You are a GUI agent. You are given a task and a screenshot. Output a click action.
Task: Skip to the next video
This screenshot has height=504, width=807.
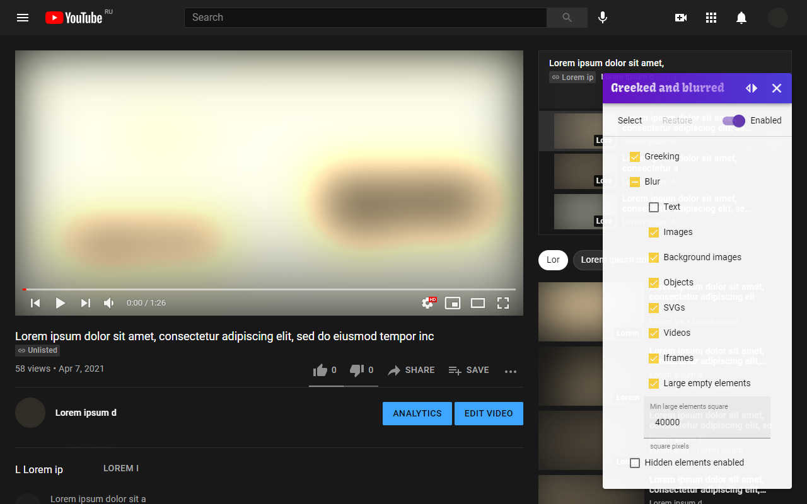tap(86, 303)
